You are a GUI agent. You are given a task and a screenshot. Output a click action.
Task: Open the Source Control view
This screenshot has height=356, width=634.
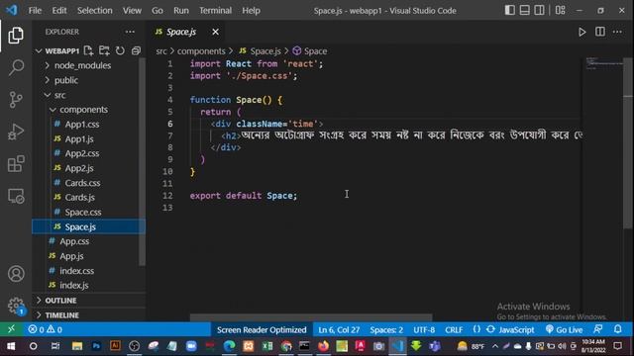(16, 100)
